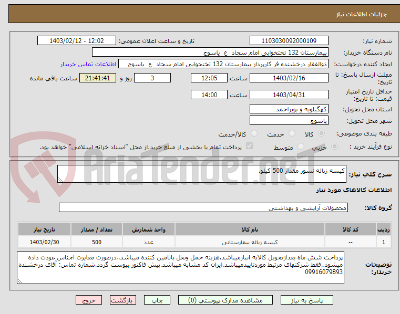Toggle the Islamic treasury payment checkbox

pyautogui.click(x=249, y=146)
